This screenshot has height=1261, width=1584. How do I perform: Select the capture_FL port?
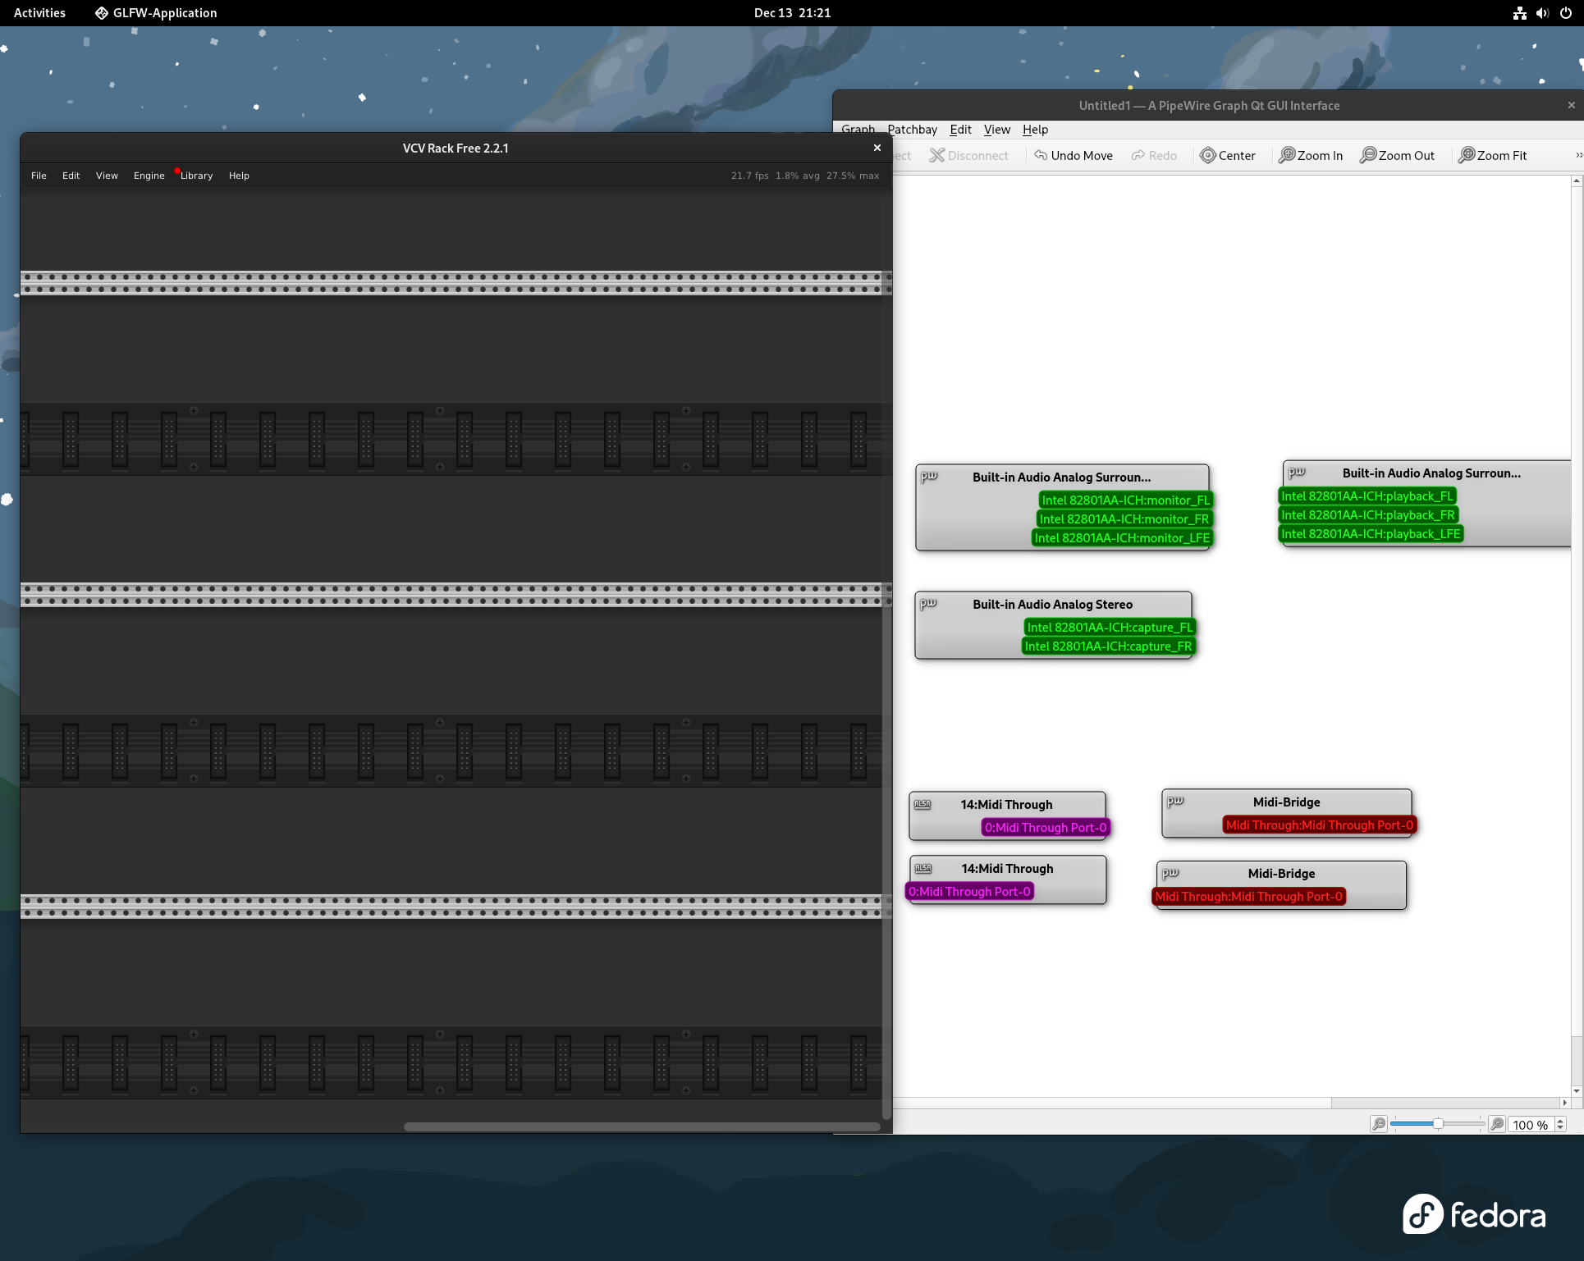[1110, 628]
